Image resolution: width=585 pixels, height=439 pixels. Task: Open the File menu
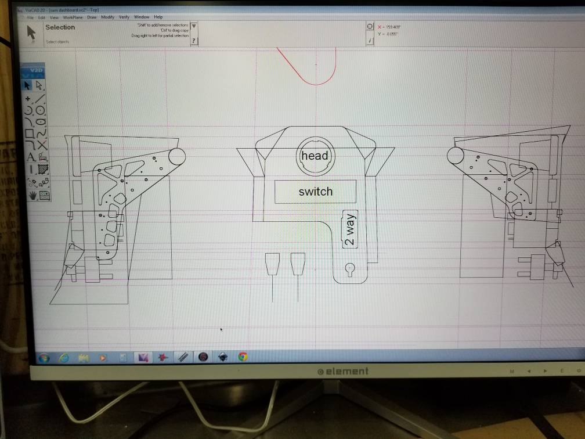(x=30, y=17)
